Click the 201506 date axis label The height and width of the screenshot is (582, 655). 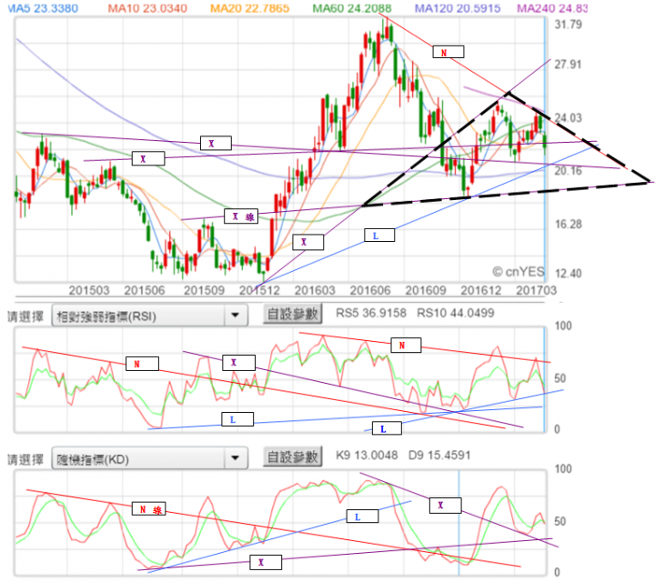tap(145, 291)
